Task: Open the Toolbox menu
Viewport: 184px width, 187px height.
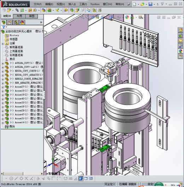Action: click(x=95, y=4)
